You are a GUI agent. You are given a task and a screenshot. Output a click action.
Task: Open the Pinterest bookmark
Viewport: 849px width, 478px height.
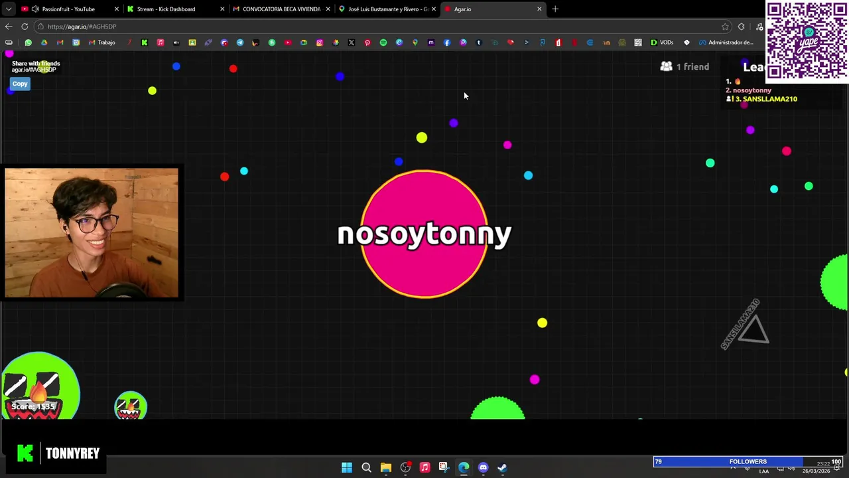coord(367,42)
